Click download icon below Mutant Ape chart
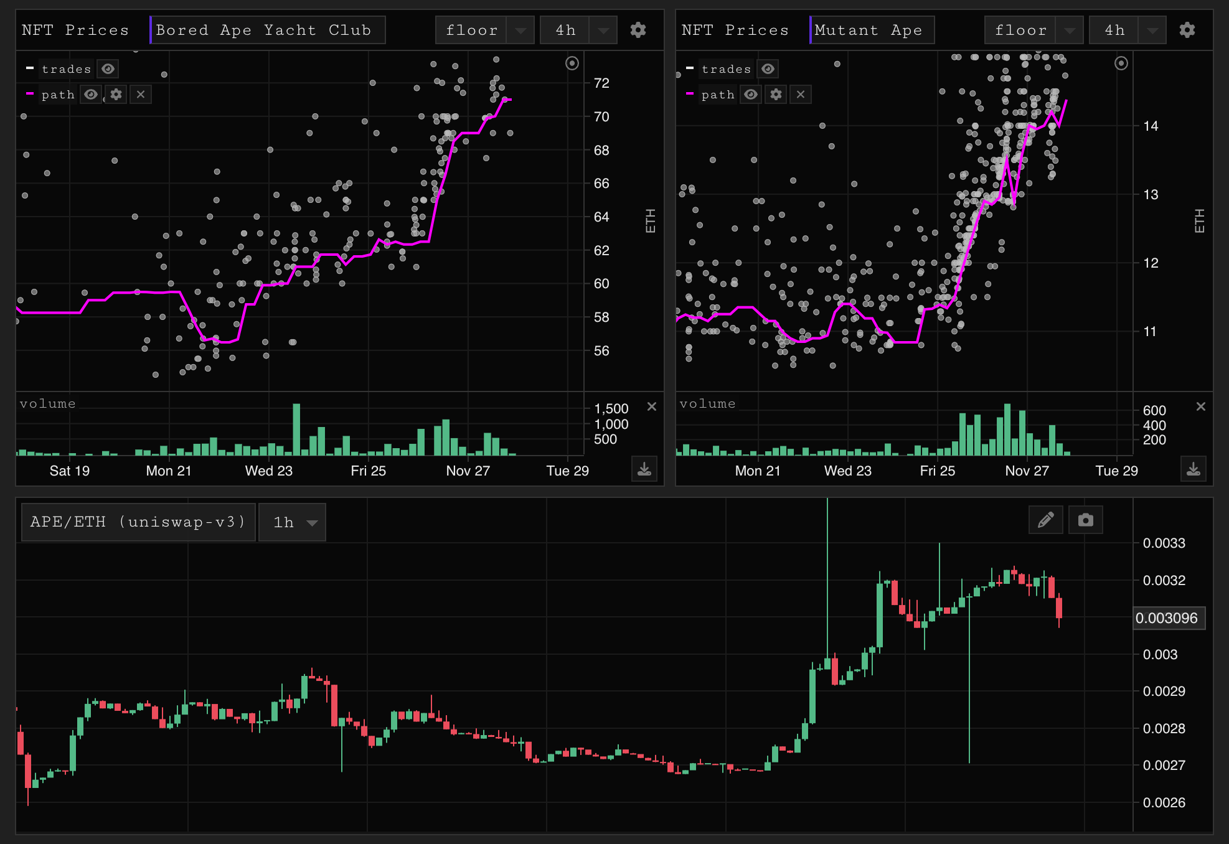 pyautogui.click(x=1193, y=469)
